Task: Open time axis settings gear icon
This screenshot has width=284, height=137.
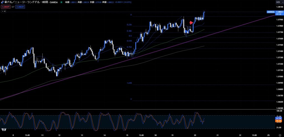Action: (x=280, y=134)
